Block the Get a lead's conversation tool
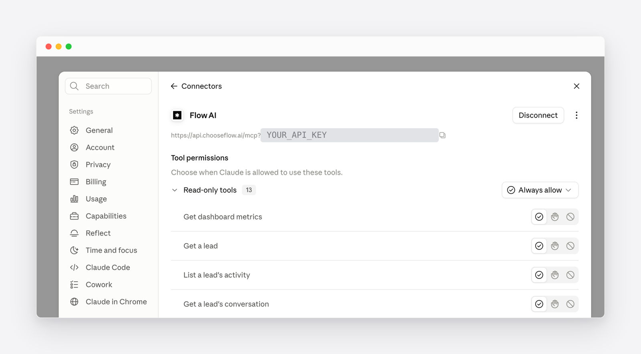 [570, 304]
